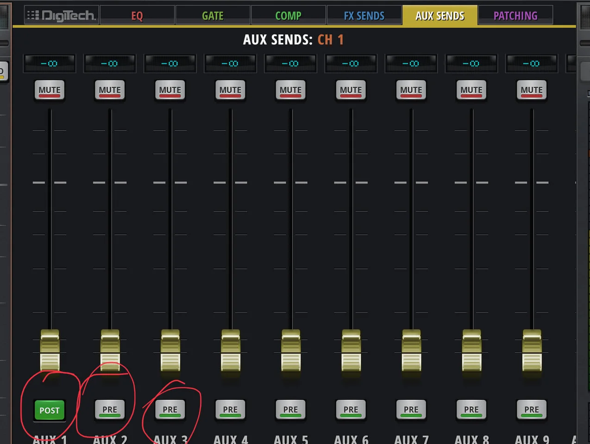The height and width of the screenshot is (444, 590).
Task: Click the DigiTech logo button
Action: 62,16
